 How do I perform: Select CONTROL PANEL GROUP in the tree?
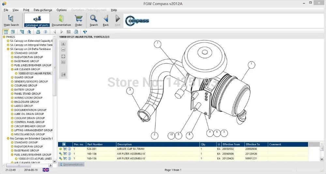[x=29, y=122]
